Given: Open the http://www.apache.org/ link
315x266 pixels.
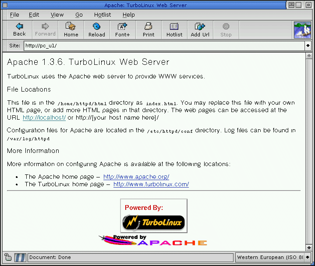Looking at the screenshot, I should coord(136,177).
